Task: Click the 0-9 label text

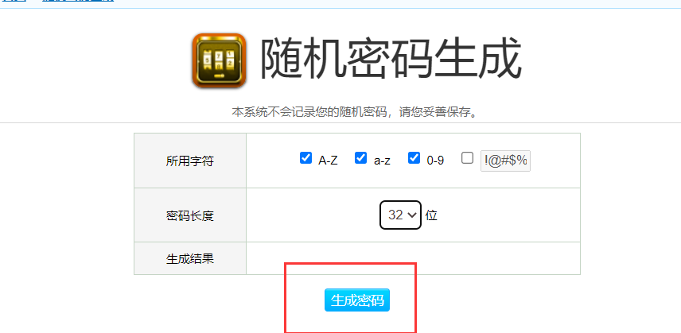Action: (435, 161)
